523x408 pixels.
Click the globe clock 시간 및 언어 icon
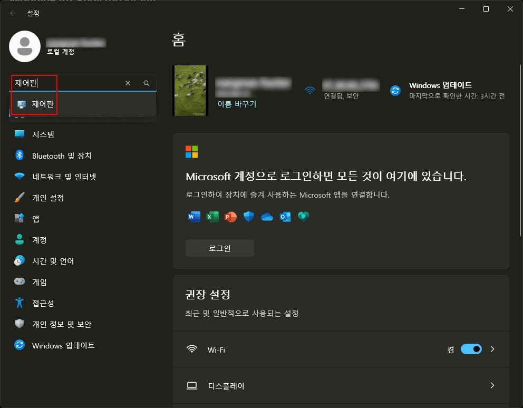20,260
